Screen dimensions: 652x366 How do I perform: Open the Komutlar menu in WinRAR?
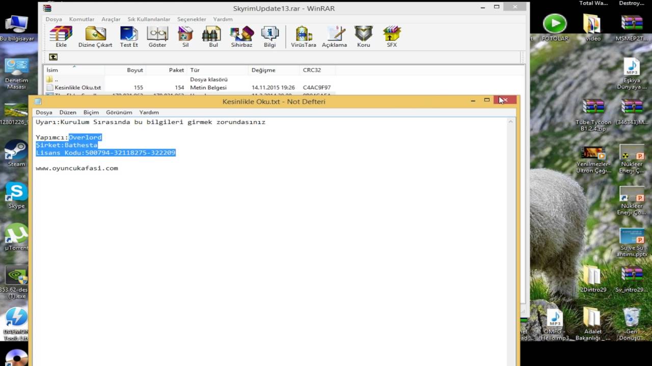[81, 19]
